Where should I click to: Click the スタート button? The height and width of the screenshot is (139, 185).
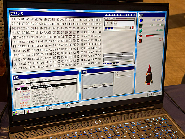[19, 113]
